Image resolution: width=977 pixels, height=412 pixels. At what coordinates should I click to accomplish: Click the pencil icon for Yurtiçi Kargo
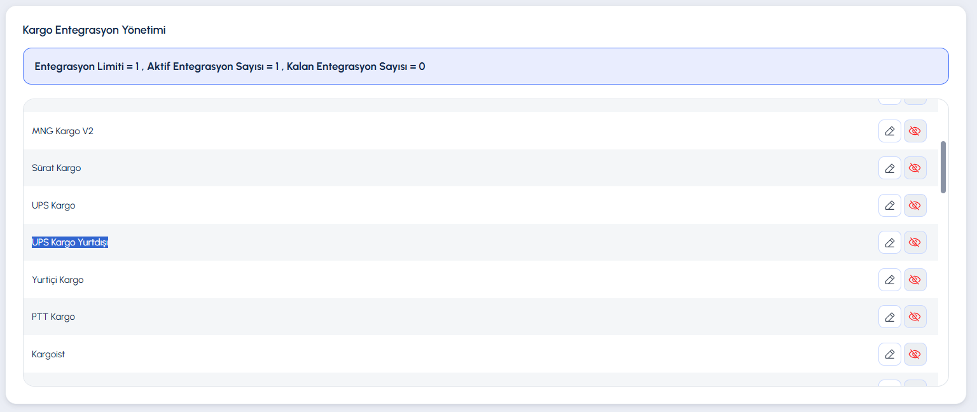click(x=890, y=280)
